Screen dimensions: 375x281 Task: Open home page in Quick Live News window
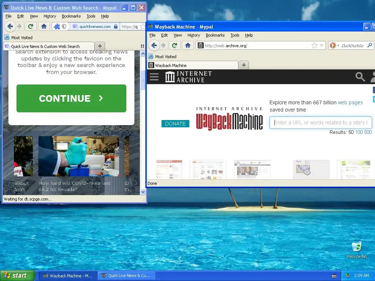click(44, 26)
